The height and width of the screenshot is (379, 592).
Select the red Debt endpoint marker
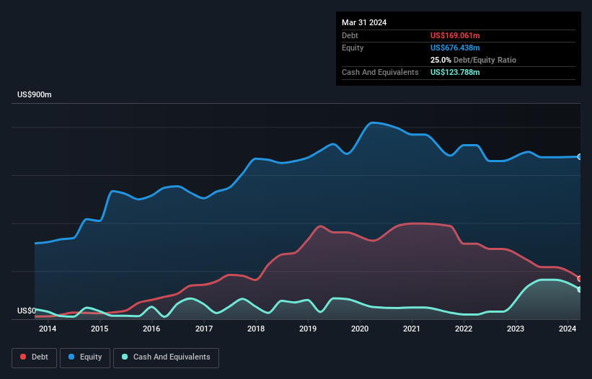pyautogui.click(x=580, y=278)
